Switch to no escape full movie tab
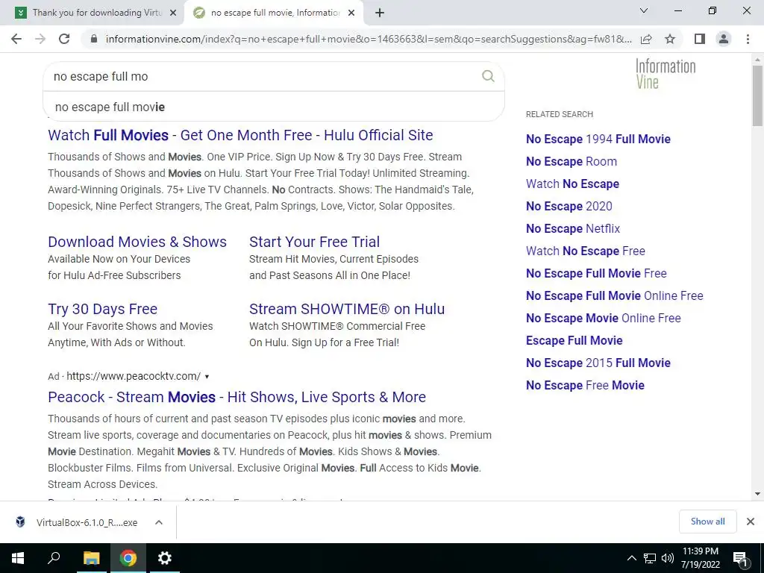Screen dimensions: 764x573 tap(273, 13)
